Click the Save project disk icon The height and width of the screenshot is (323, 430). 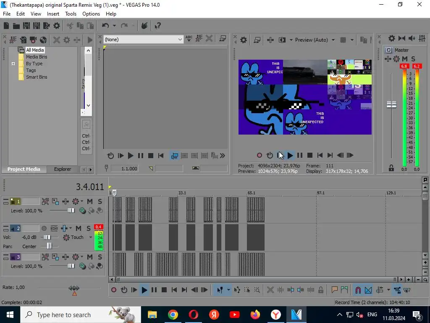(x=26, y=26)
